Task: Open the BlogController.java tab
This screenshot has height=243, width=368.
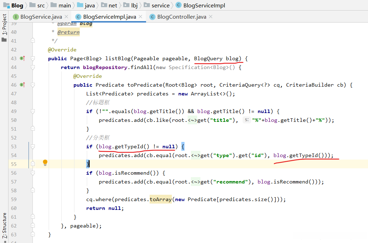Action: 181,17
